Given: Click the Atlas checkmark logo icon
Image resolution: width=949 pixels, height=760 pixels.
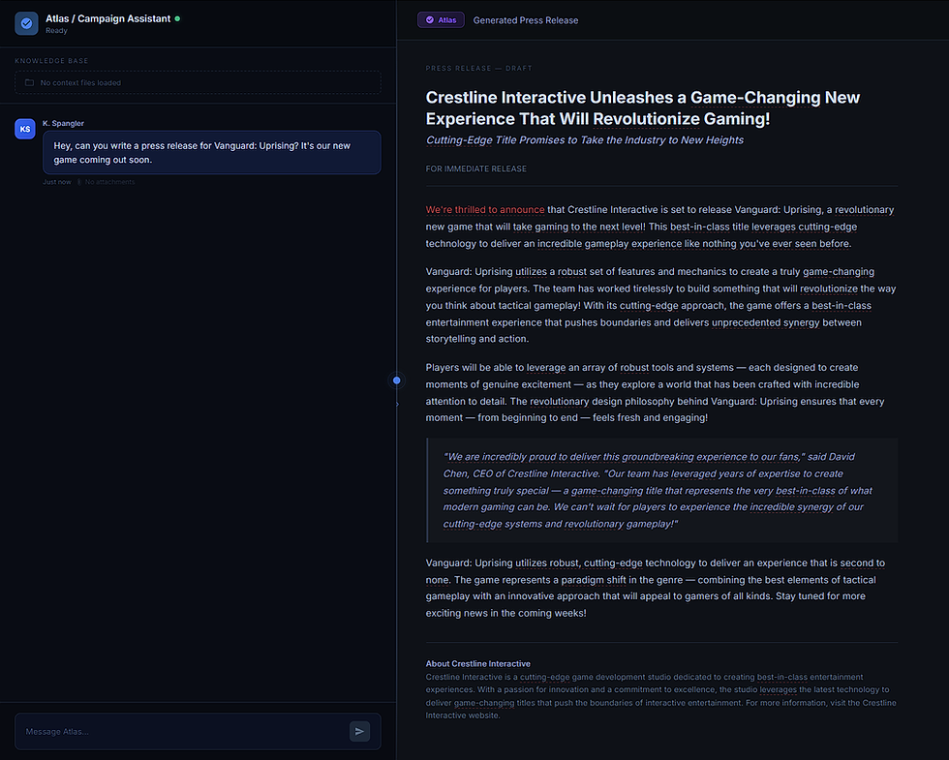Looking at the screenshot, I should pos(26,23).
